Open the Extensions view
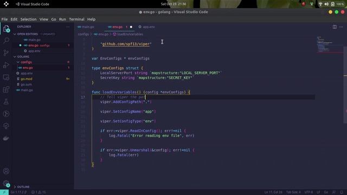Screen dimensions: 347x195 coord(6,89)
